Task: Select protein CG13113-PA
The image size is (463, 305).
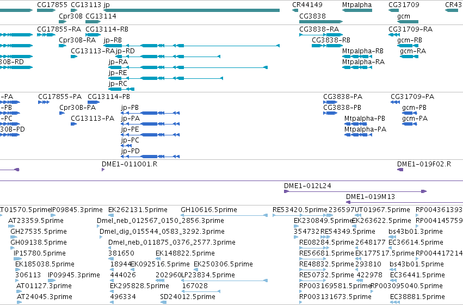Action: click(x=74, y=124)
